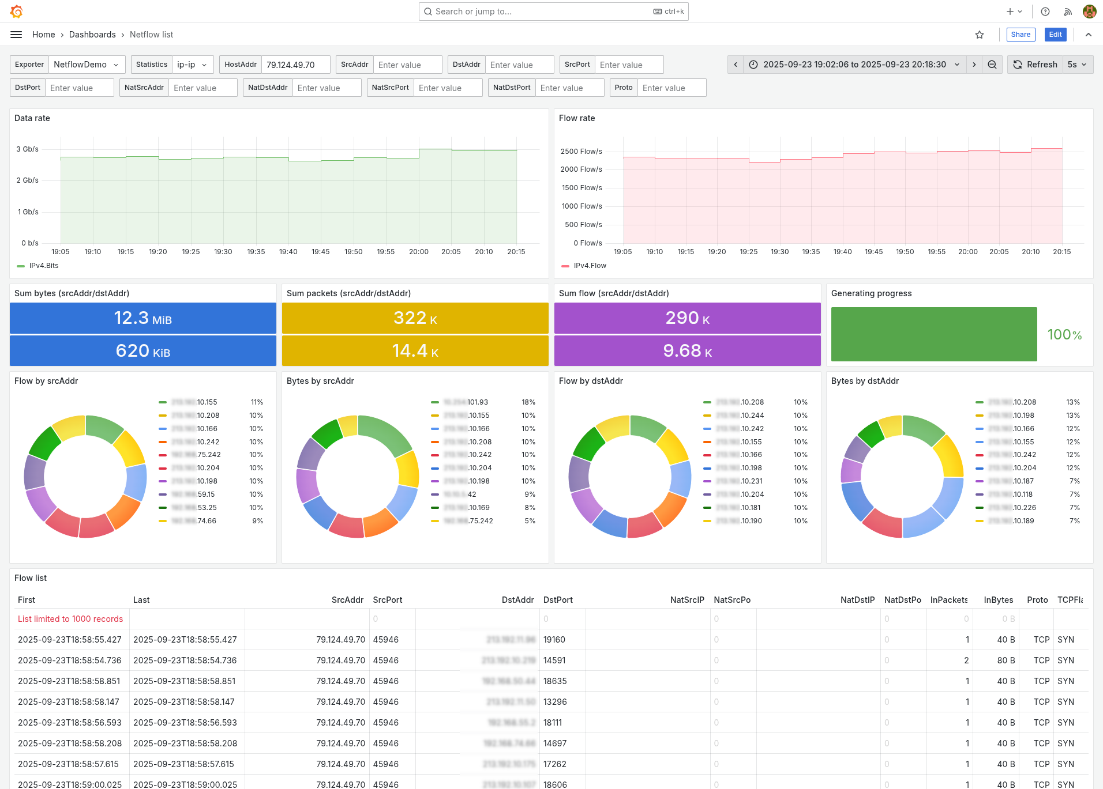Click the Grafana logo
This screenshot has height=789, width=1103.
click(17, 11)
